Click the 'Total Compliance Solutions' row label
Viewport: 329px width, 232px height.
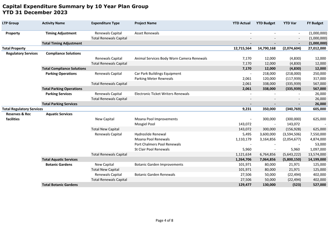point(64,68)
